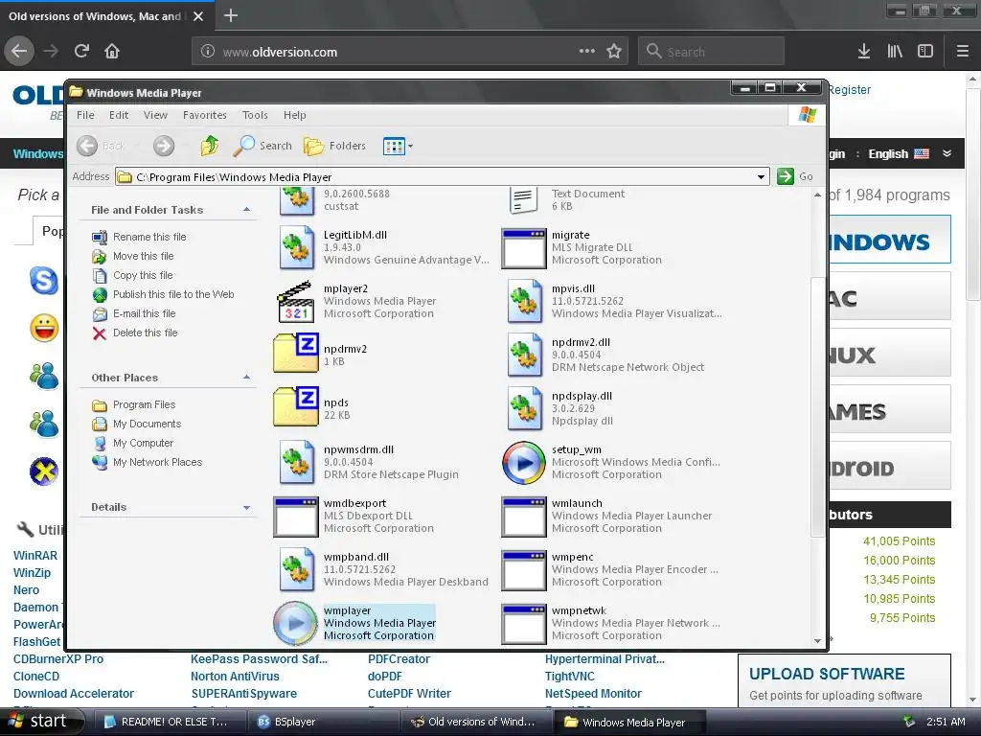The image size is (981, 736).
Task: Select the wmpnetwk application icon
Action: (x=524, y=624)
